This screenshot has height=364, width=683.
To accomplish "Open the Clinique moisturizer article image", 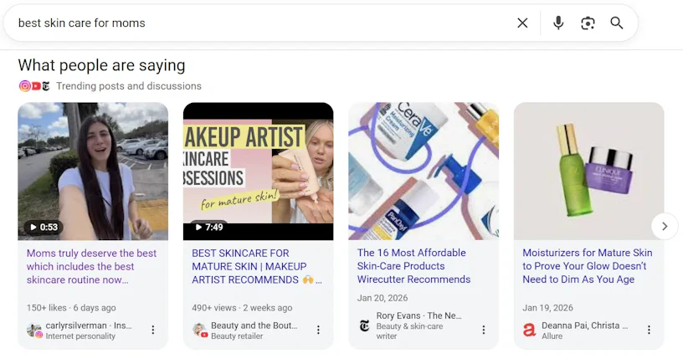I will (588, 171).
